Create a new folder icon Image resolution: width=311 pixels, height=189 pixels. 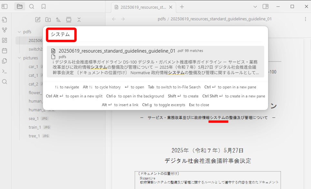(x=48, y=20)
